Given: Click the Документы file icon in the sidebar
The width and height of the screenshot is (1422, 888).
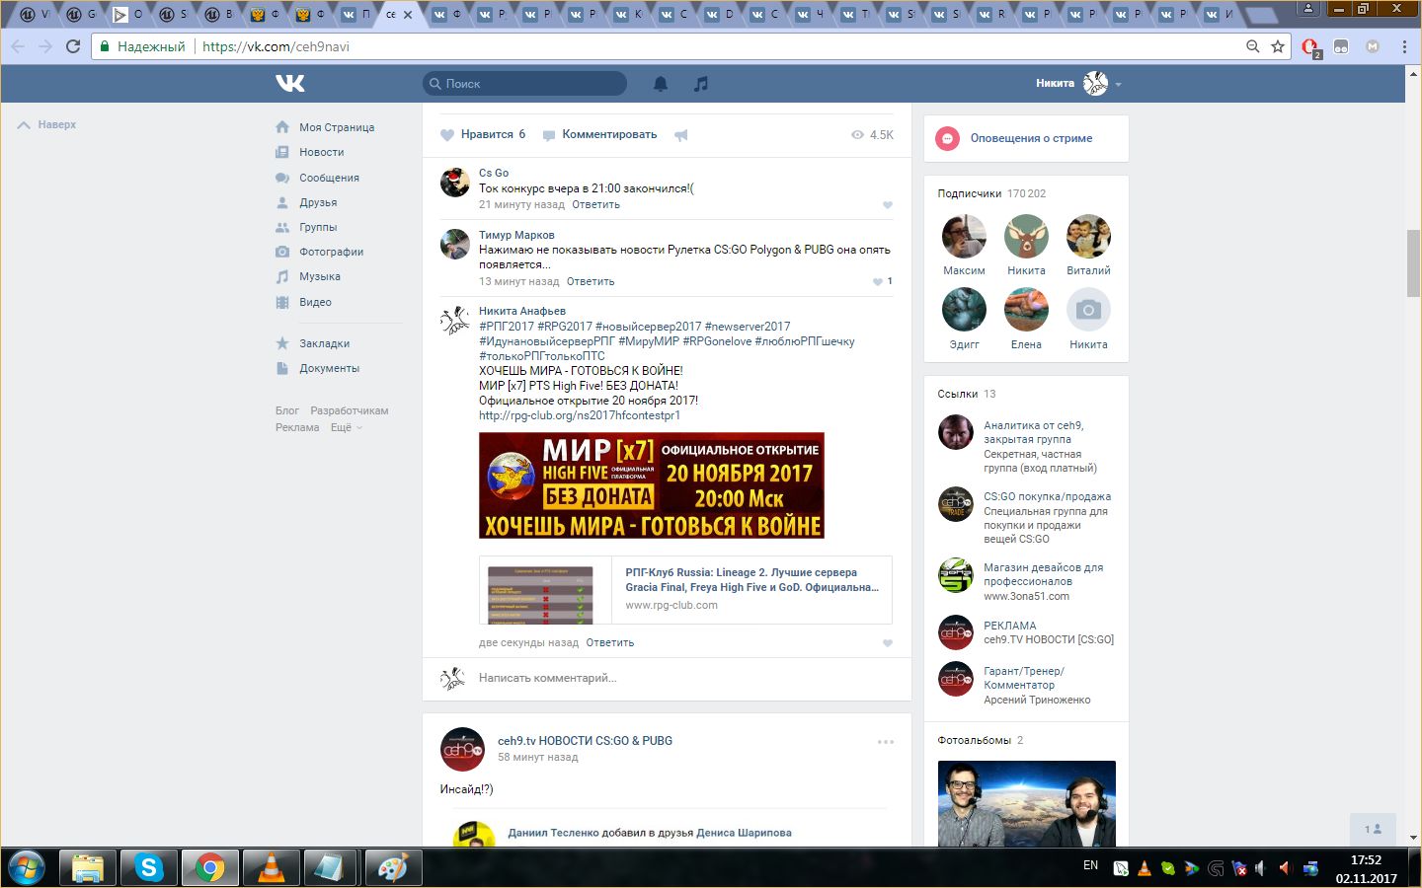Looking at the screenshot, I should click(282, 368).
